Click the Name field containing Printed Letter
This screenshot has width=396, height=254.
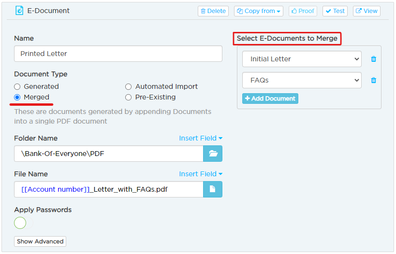118,54
